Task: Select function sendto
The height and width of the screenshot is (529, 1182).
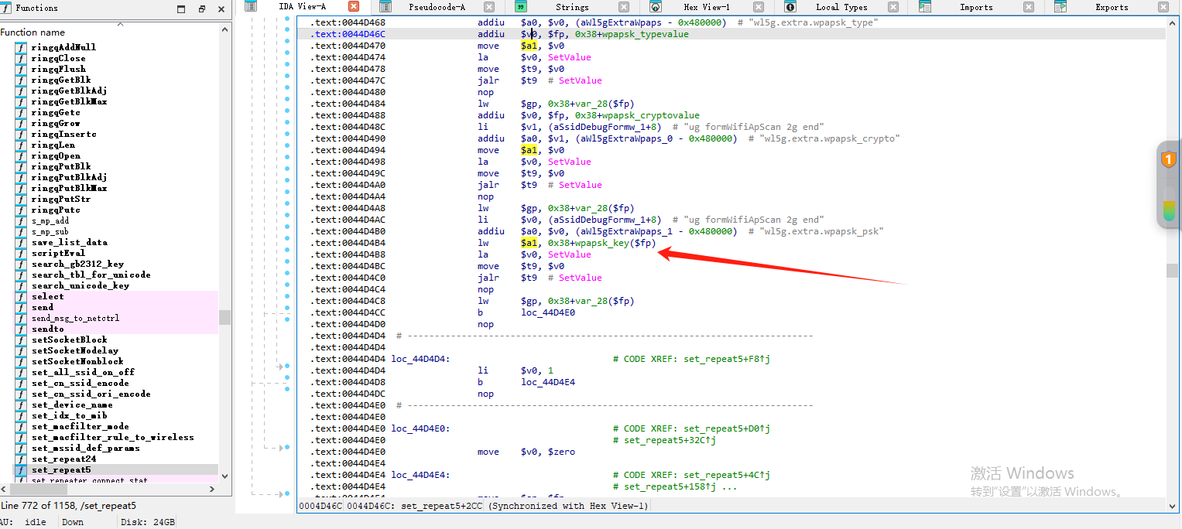Action: 48,329
